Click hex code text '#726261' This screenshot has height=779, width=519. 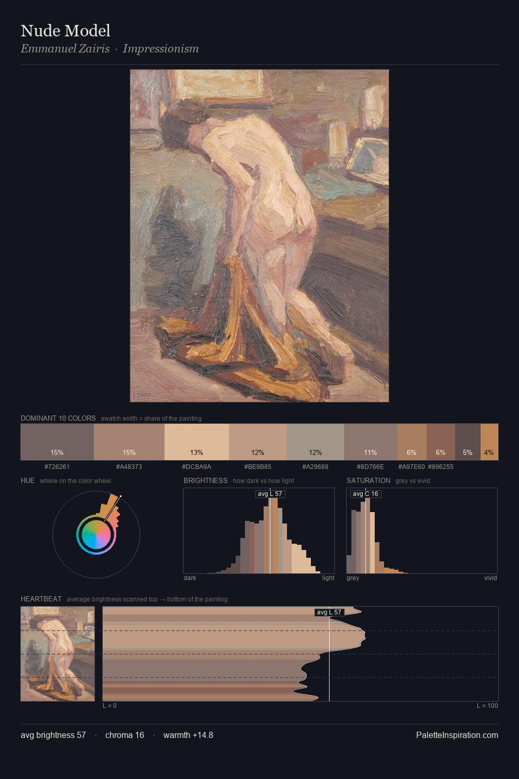coord(57,466)
